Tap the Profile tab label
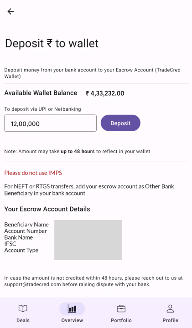 (171, 320)
